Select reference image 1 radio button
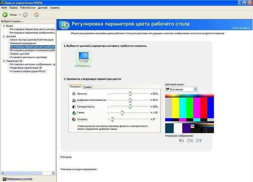Viewport: 253px width, 182px height. pyautogui.click(x=180, y=140)
